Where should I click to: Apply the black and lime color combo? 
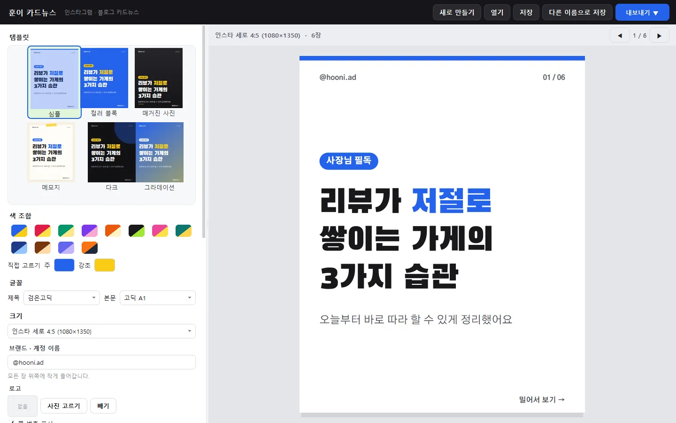point(137,231)
